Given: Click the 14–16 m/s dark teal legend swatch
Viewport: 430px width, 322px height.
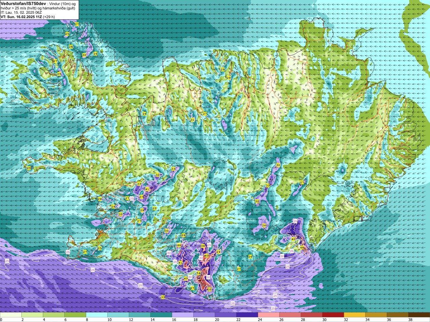Looking at the screenshot, I should click(161, 315).
